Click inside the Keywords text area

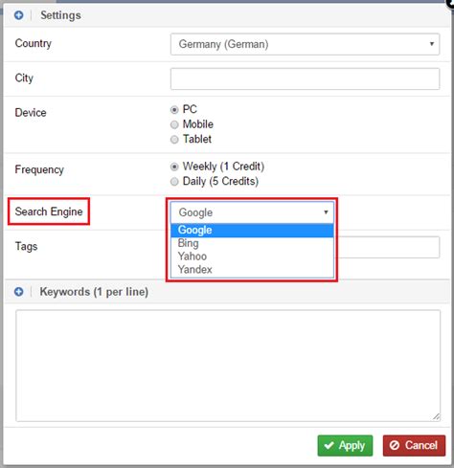coord(228,366)
